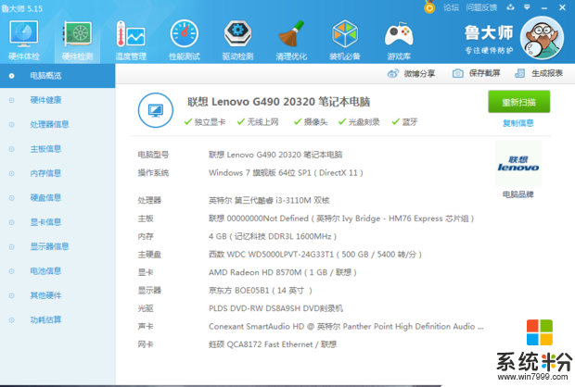Click the Conexant SmartAudio HD value
This screenshot has height=387, width=575.
pyautogui.click(x=346, y=327)
